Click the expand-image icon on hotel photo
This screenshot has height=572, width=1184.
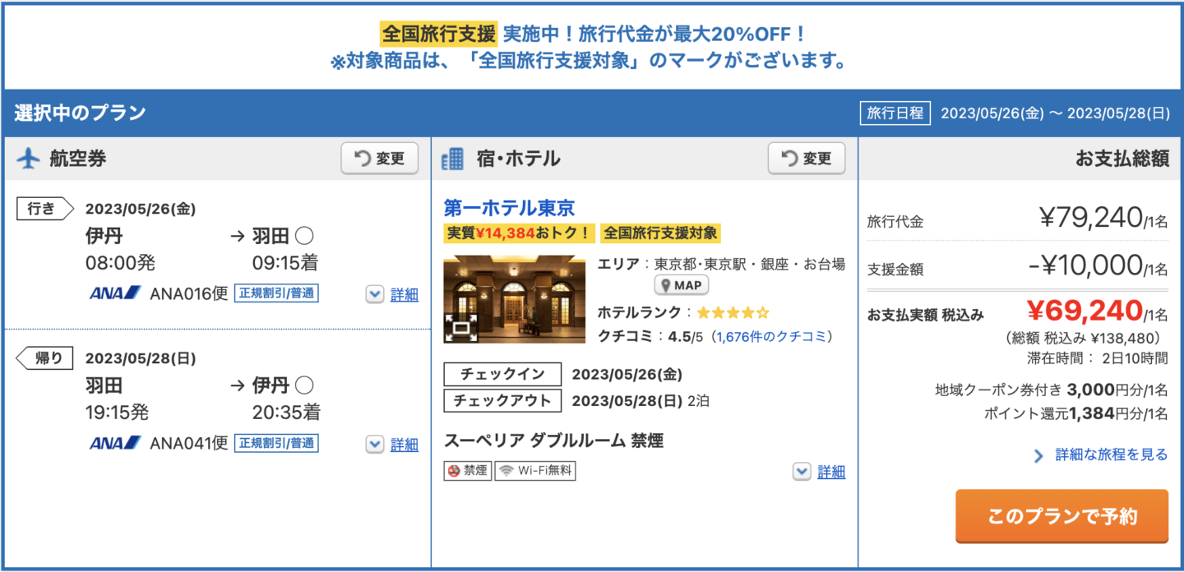click(x=460, y=329)
